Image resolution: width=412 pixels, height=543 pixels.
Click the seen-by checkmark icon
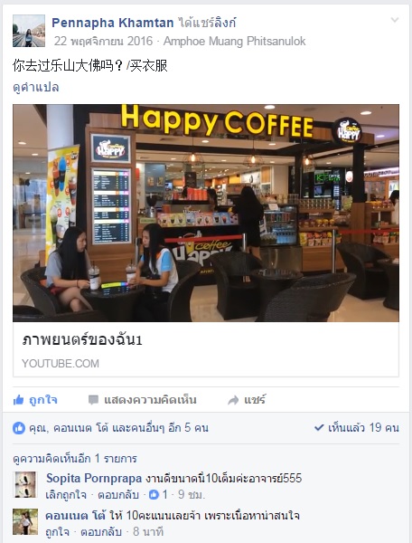pos(319,428)
